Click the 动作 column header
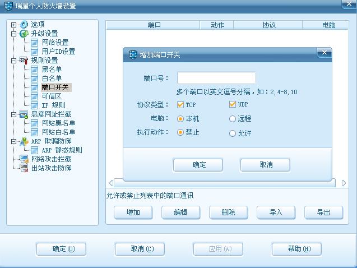The height and width of the screenshot is (268, 357). point(217,25)
